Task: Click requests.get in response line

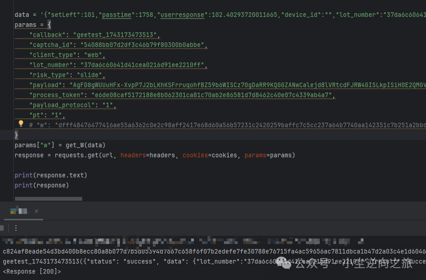Action: tap(77, 156)
